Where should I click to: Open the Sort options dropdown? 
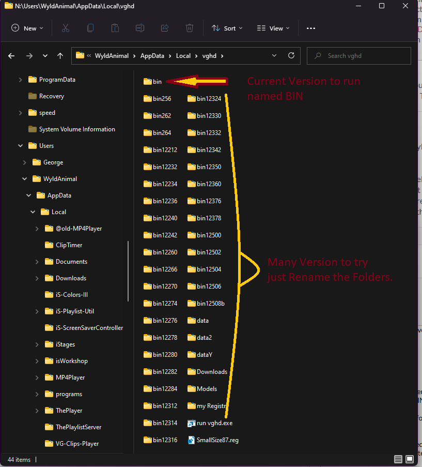pyautogui.click(x=226, y=28)
